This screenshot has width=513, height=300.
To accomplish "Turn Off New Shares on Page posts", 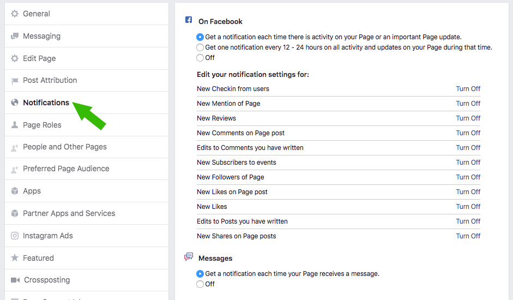I will point(468,236).
